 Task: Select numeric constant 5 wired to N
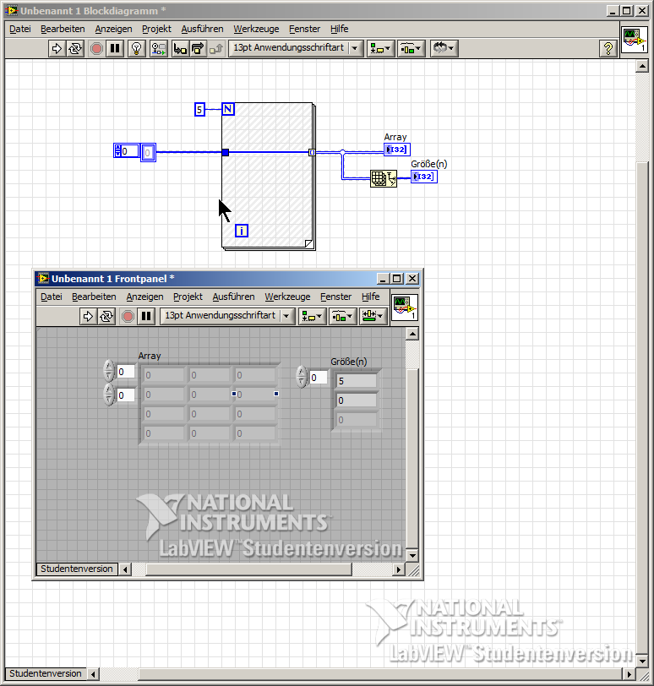coord(199,109)
